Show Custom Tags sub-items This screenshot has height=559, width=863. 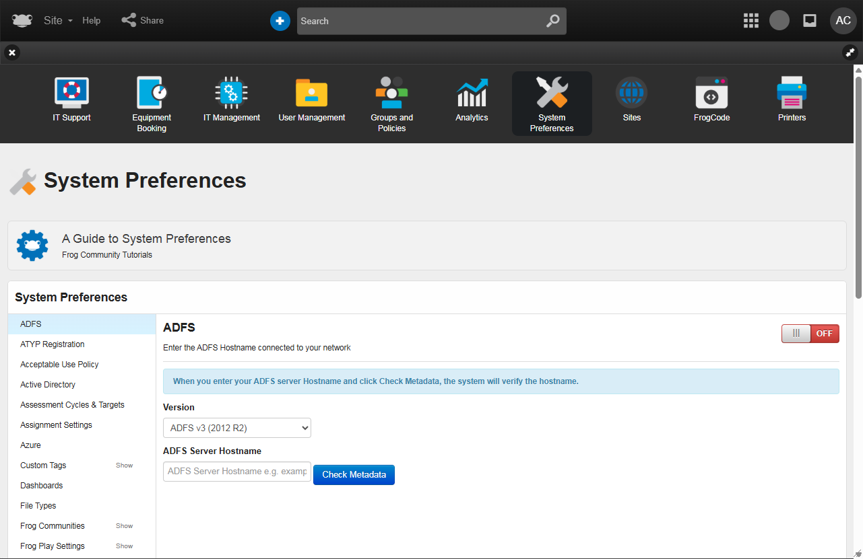tap(124, 465)
